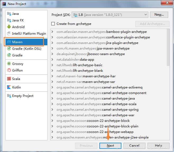Click the Scala icon

click(x=9, y=79)
